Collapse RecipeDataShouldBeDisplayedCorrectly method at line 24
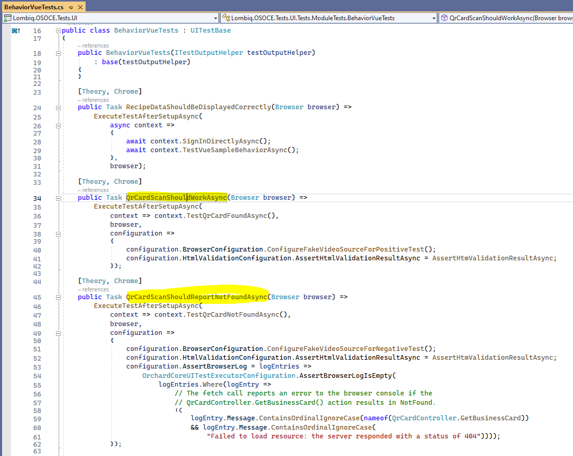Image resolution: width=573 pixels, height=456 pixels. coord(58,108)
